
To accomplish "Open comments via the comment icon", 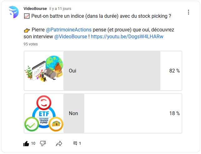I will pyautogui.click(x=75, y=143).
